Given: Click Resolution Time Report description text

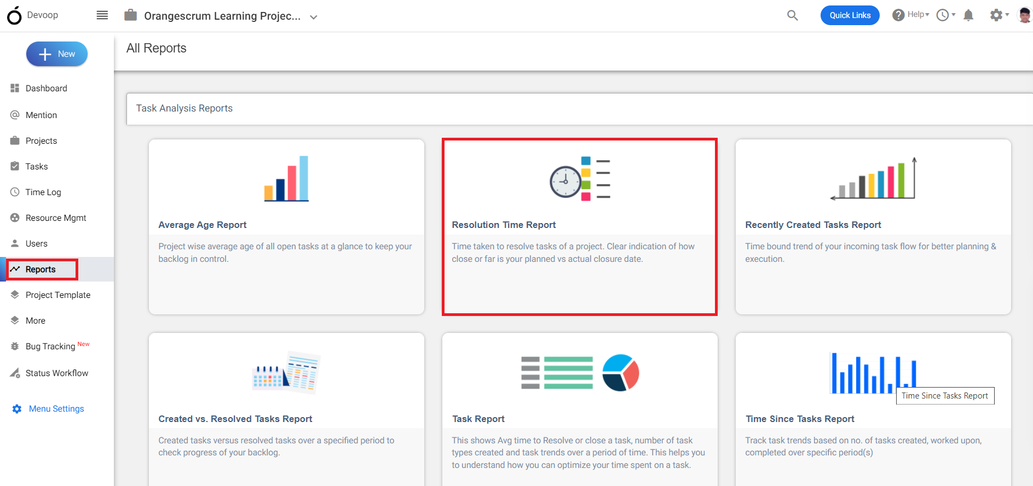Looking at the screenshot, I should (x=573, y=253).
